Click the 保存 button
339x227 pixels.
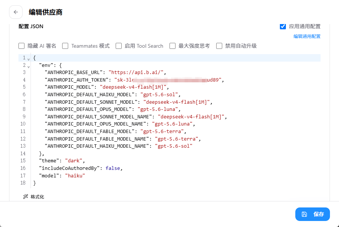312,214
